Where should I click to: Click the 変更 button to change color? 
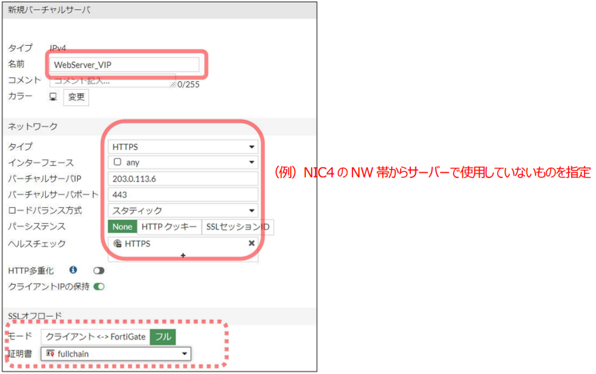click(x=76, y=97)
